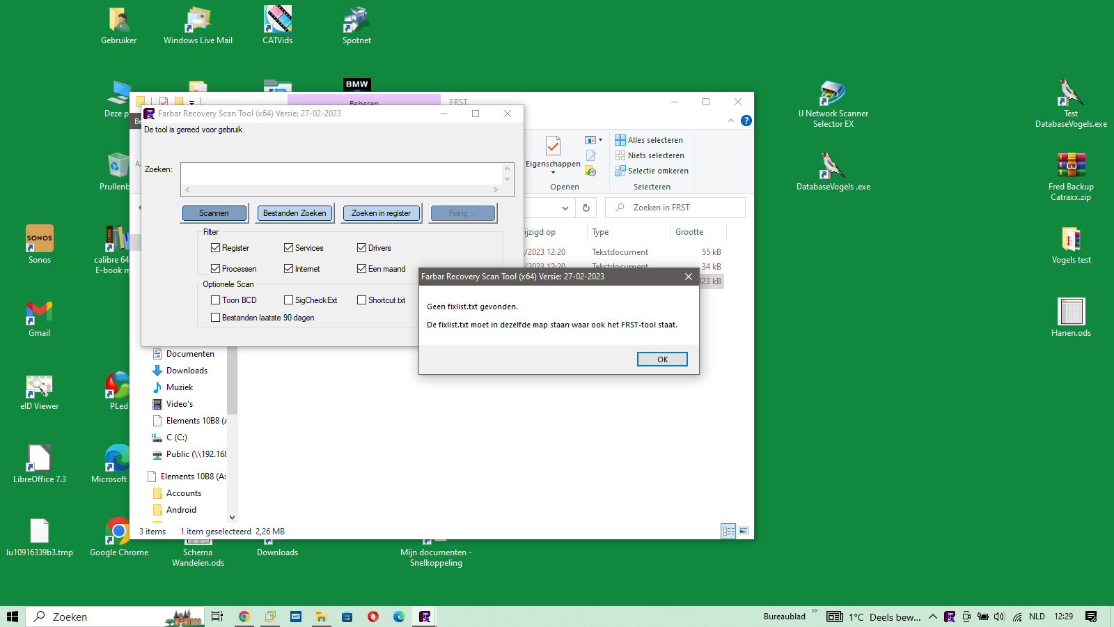Select the Google Chrome desktop shortcut
Viewport: 1114px width, 627px height.
[x=119, y=536]
